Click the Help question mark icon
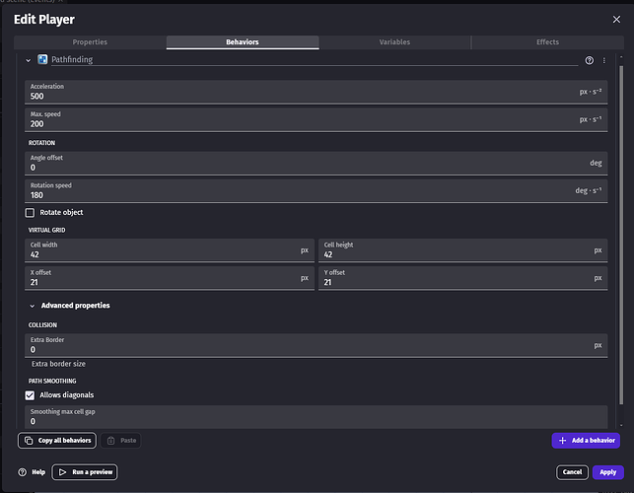This screenshot has width=634, height=493. (23, 472)
